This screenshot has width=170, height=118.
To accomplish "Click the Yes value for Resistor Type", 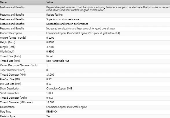I will [x=48, y=116].
